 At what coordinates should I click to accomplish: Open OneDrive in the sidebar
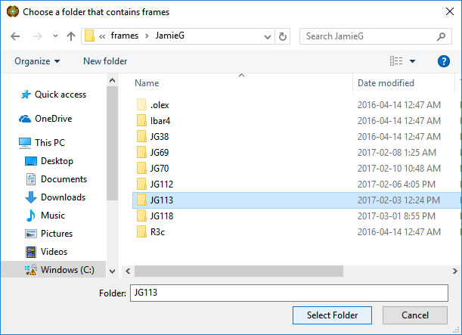pyautogui.click(x=53, y=119)
